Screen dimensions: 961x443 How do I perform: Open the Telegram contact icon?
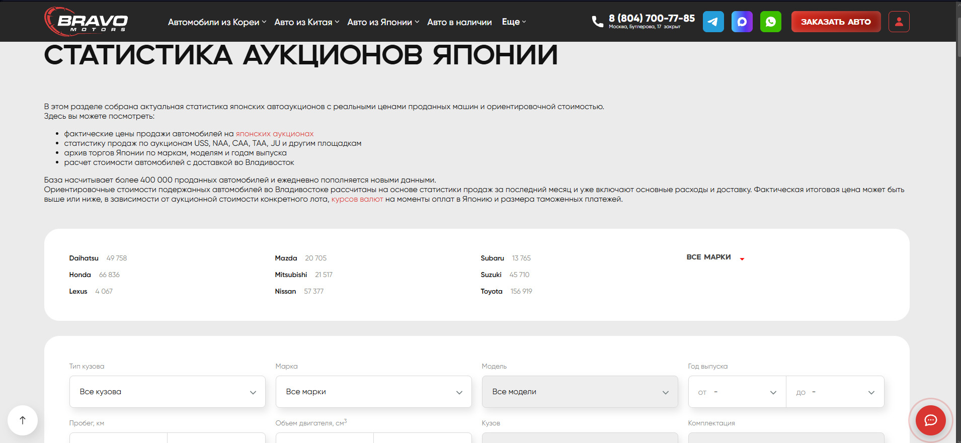[x=713, y=22]
